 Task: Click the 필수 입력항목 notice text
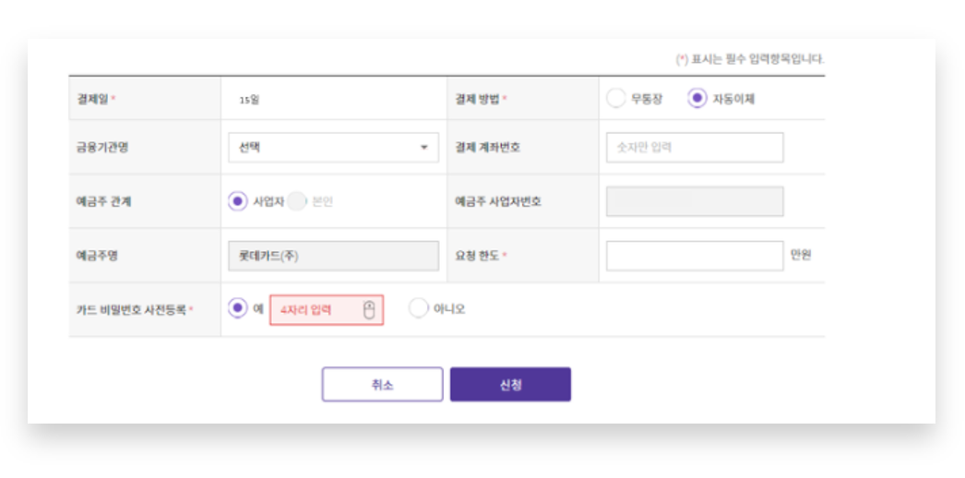pyautogui.click(x=750, y=59)
